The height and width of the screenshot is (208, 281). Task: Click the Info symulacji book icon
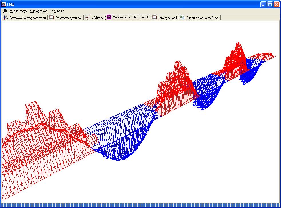[154, 18]
